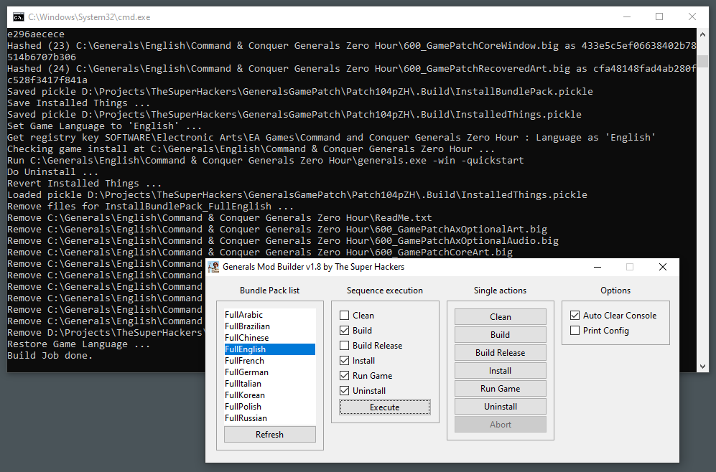Click the console scrollbar up arrow
Screen dimensions: 716x472
pos(703,34)
